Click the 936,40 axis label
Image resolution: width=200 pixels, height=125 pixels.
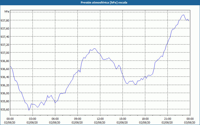point(5,77)
